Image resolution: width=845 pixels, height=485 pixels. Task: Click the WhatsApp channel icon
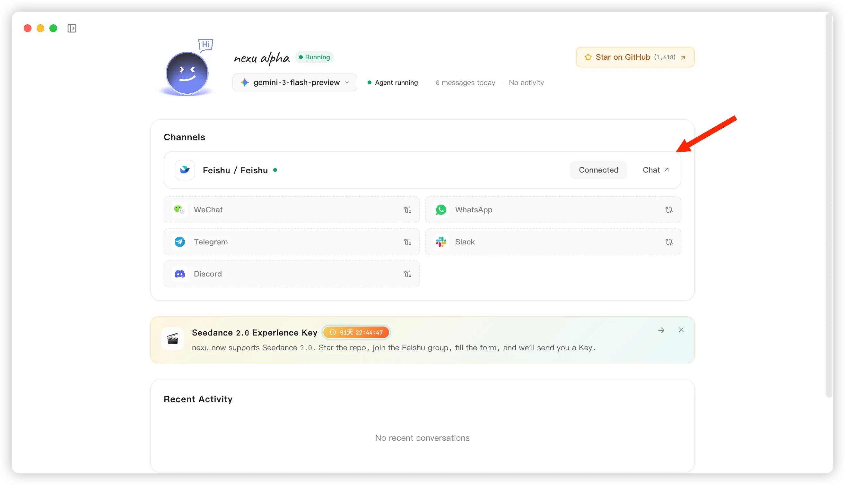(x=441, y=209)
